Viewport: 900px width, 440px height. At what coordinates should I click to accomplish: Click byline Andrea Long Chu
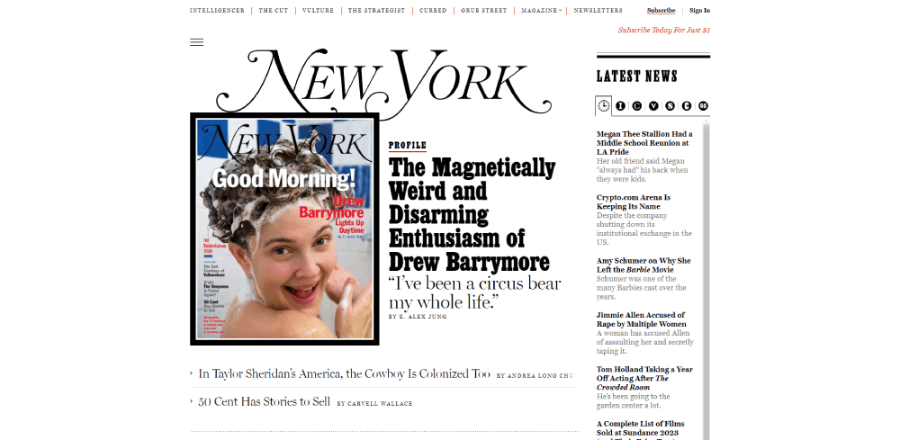[x=539, y=376]
